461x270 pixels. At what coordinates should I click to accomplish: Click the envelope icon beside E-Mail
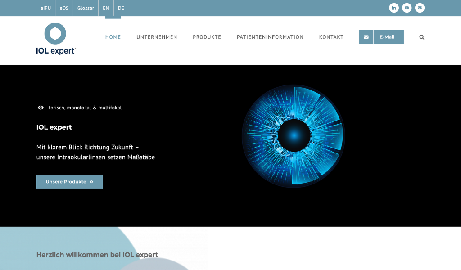point(366,37)
